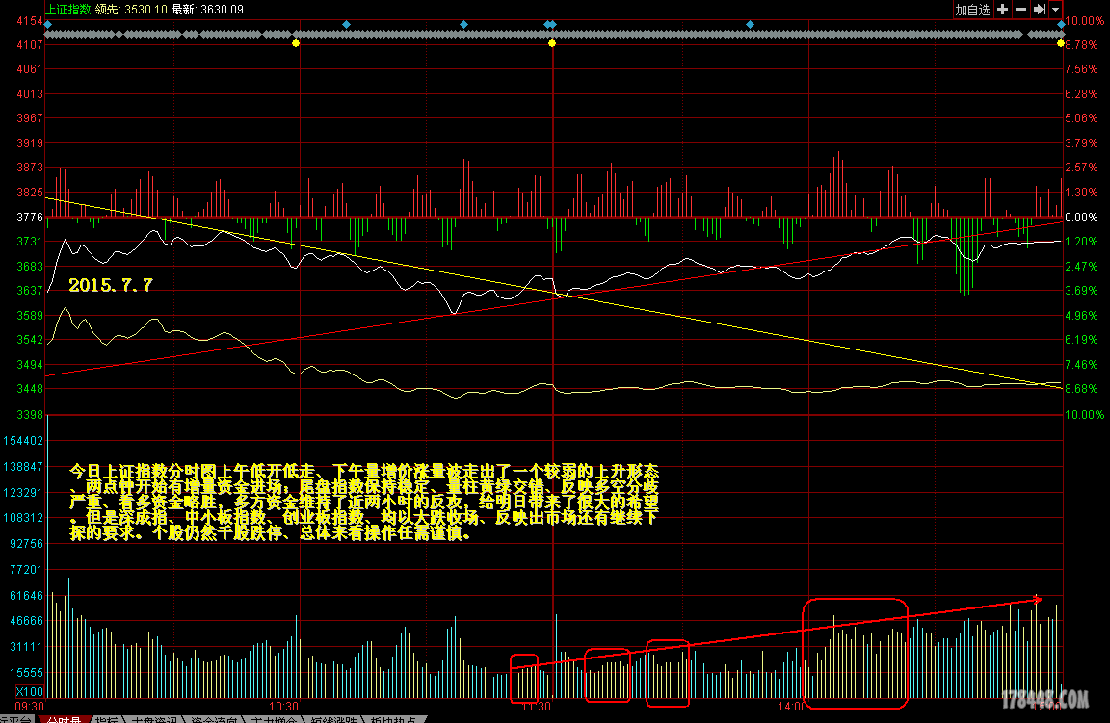Click the 61646 volume axis label
1110x723 pixels.
tap(26, 596)
